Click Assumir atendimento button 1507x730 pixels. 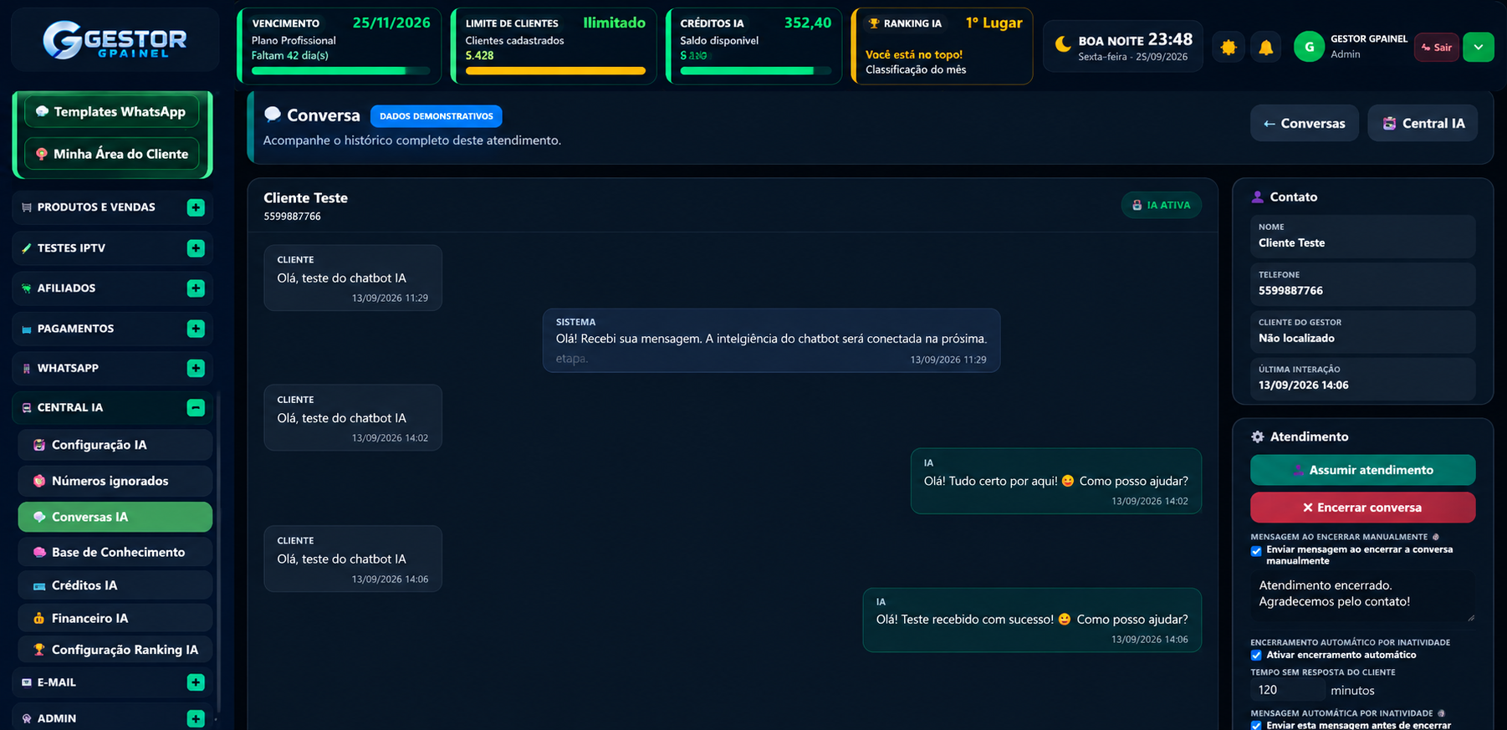(1362, 470)
